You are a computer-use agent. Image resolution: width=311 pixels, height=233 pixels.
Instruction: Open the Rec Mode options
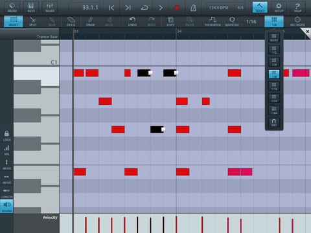point(297,21)
